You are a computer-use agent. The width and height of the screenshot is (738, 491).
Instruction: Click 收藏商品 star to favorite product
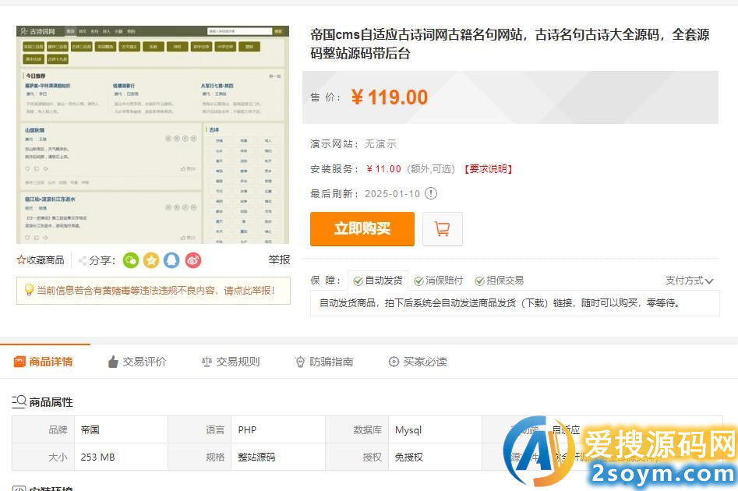(x=41, y=260)
